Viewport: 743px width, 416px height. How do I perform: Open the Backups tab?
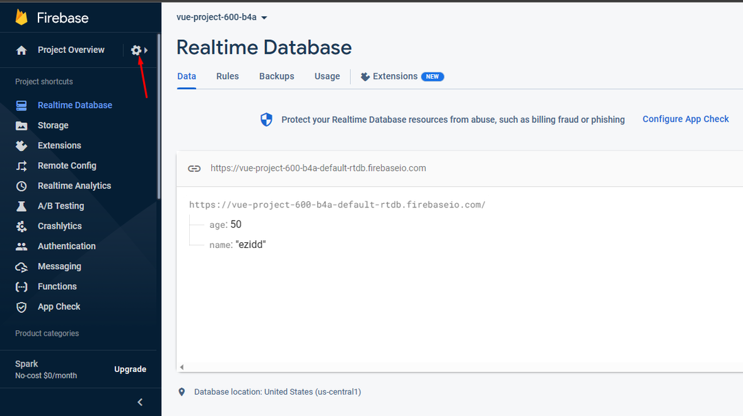276,76
